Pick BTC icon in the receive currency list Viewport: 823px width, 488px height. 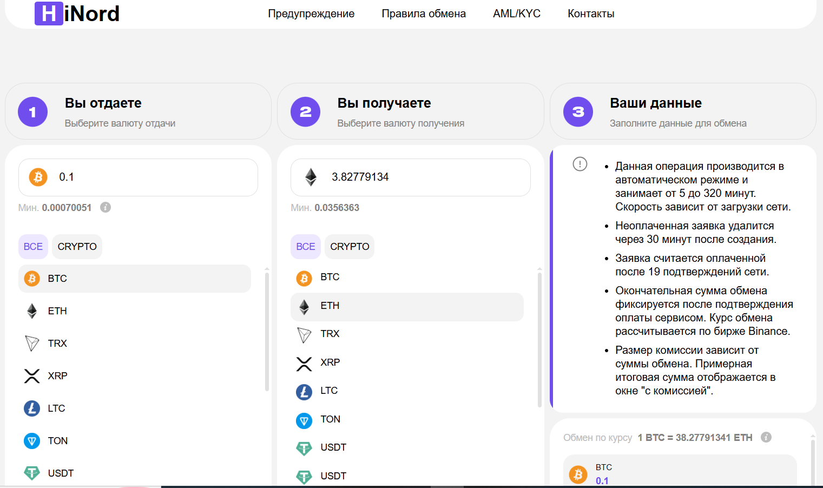304,279
